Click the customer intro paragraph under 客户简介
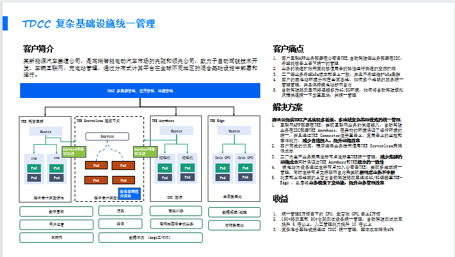This screenshot has height=257, width=455. (x=140, y=67)
